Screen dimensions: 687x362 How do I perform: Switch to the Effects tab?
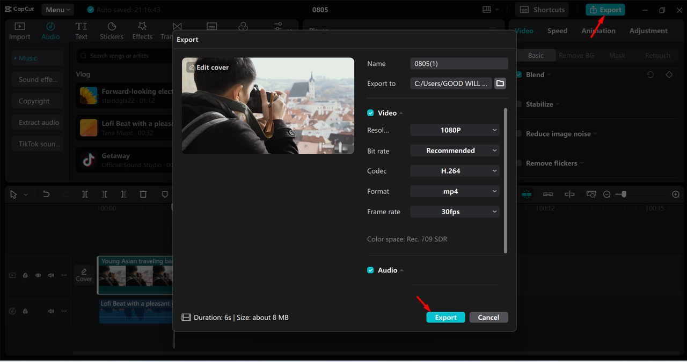click(x=142, y=31)
